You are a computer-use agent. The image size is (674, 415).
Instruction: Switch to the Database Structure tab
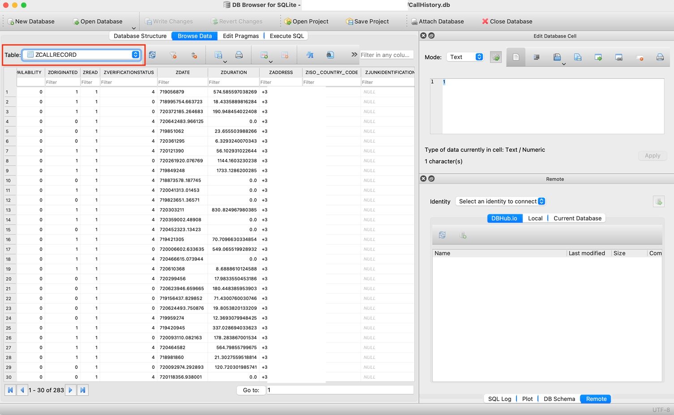coord(140,36)
